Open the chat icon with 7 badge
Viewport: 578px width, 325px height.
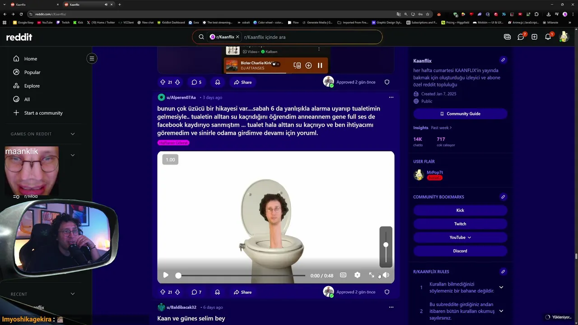coord(521,37)
